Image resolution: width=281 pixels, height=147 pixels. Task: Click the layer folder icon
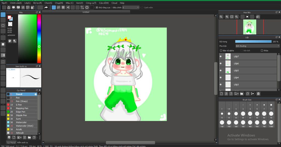tap(242, 94)
